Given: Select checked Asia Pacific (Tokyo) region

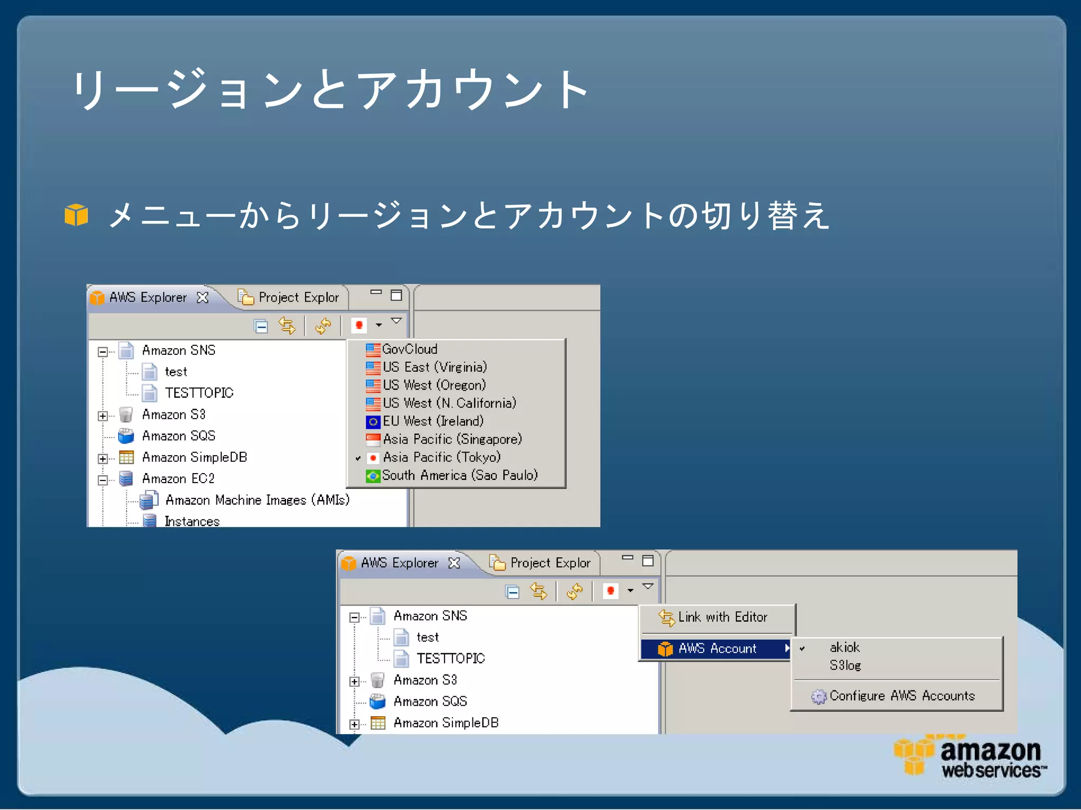Looking at the screenshot, I should point(441,457).
